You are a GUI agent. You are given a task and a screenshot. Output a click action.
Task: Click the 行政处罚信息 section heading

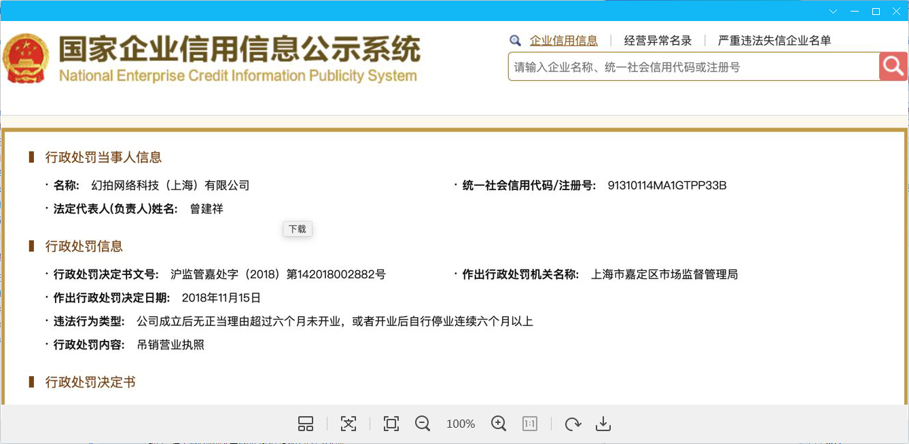(84, 246)
